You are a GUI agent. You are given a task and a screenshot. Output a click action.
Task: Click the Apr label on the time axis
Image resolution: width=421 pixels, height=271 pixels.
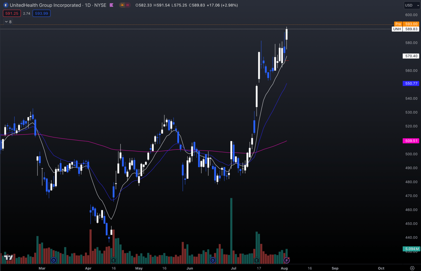[88, 268]
